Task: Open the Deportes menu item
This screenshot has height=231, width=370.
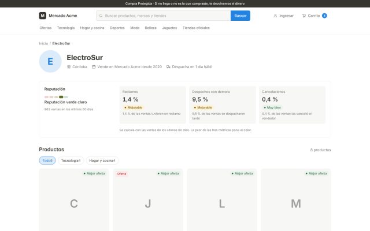Action: (x=117, y=28)
